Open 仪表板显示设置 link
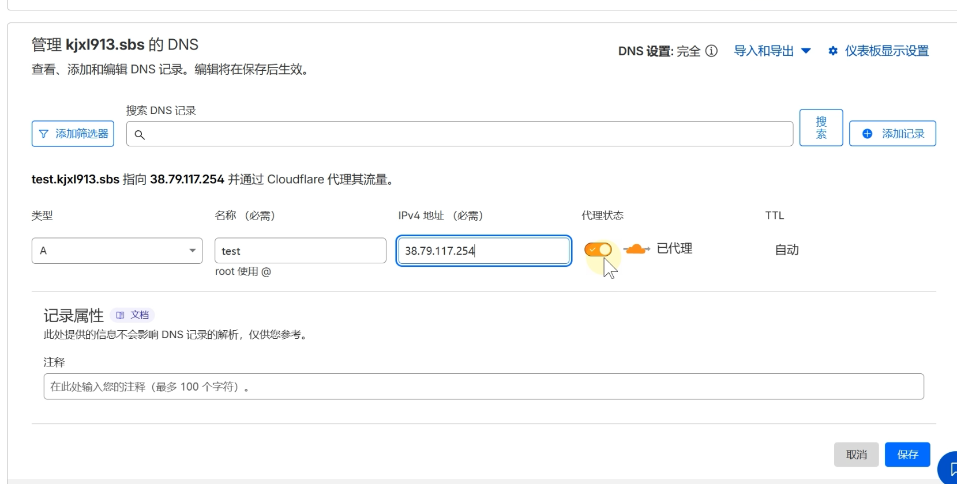957x484 pixels. pyautogui.click(x=887, y=51)
